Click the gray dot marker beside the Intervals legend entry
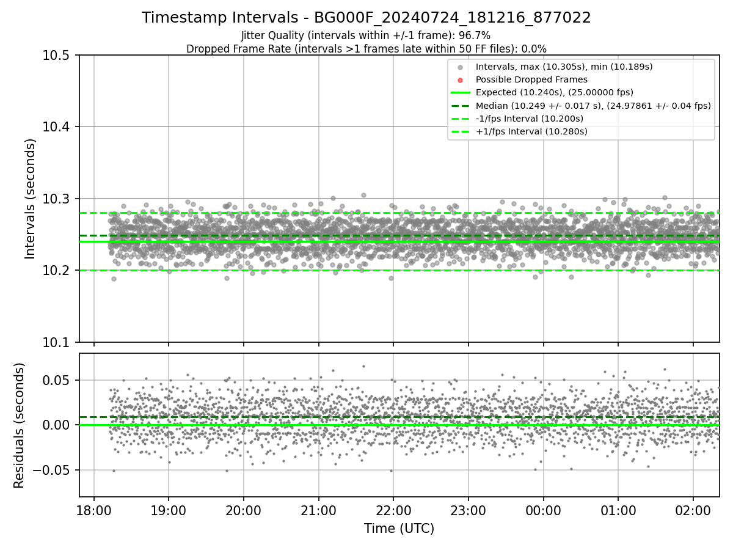This screenshot has width=733, height=550. point(461,67)
